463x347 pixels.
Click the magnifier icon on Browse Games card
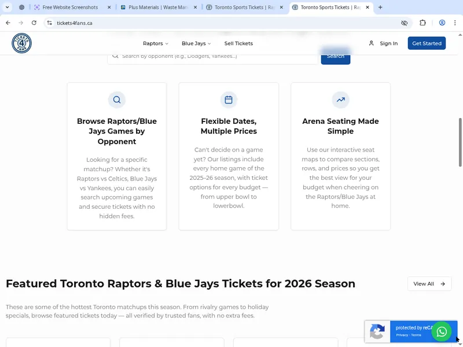[x=117, y=99]
